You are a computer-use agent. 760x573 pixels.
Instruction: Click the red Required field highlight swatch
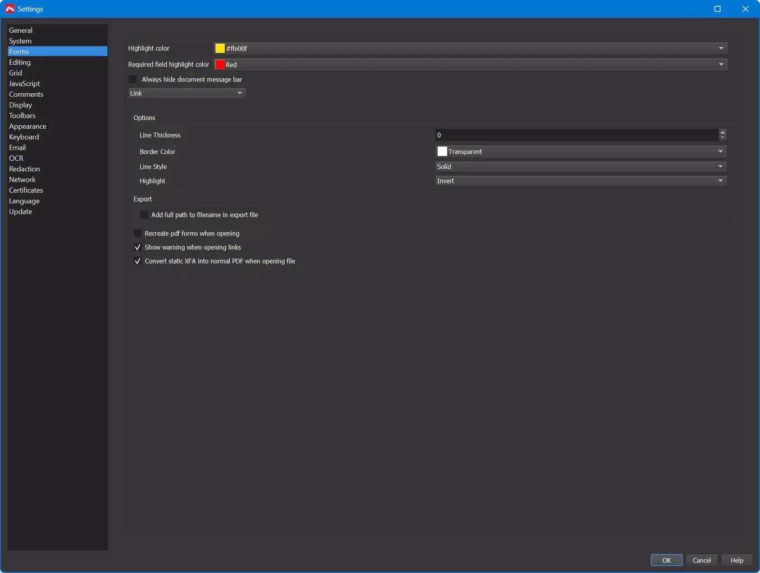point(220,65)
